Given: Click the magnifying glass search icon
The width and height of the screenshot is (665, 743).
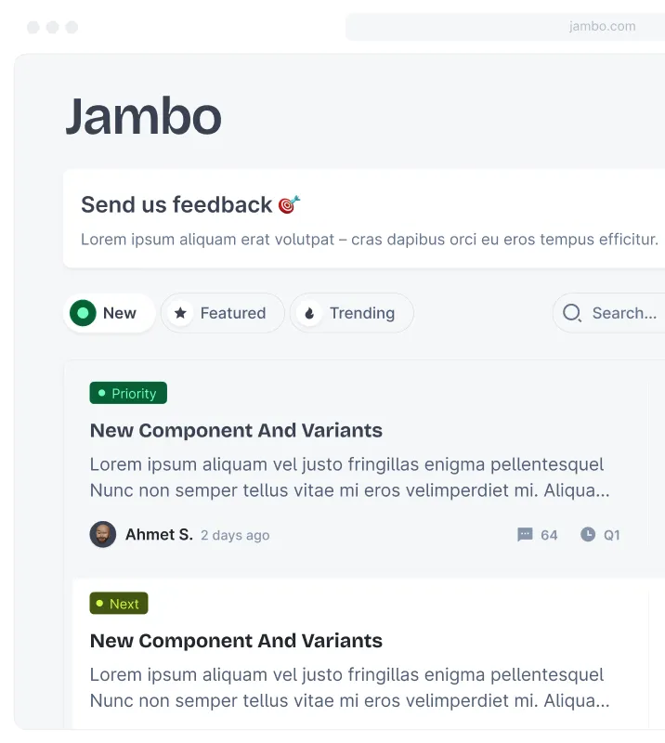Looking at the screenshot, I should (570, 313).
